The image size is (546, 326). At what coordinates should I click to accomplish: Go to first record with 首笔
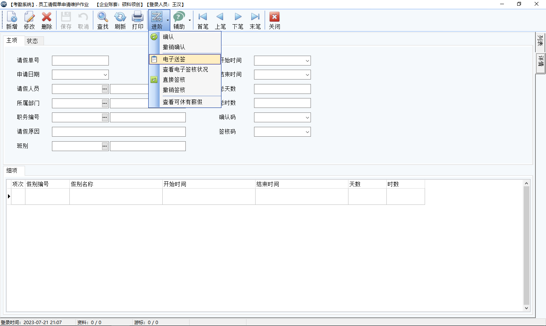click(x=203, y=20)
